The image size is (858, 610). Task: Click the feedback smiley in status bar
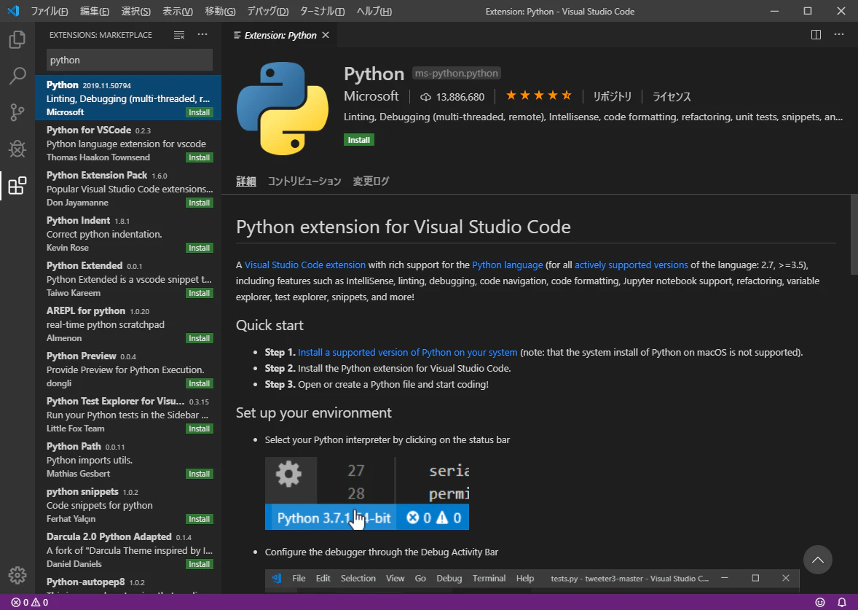tap(819, 602)
